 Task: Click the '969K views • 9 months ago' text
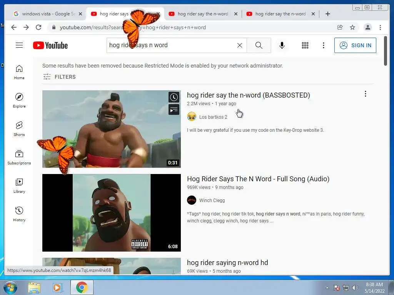click(215, 187)
